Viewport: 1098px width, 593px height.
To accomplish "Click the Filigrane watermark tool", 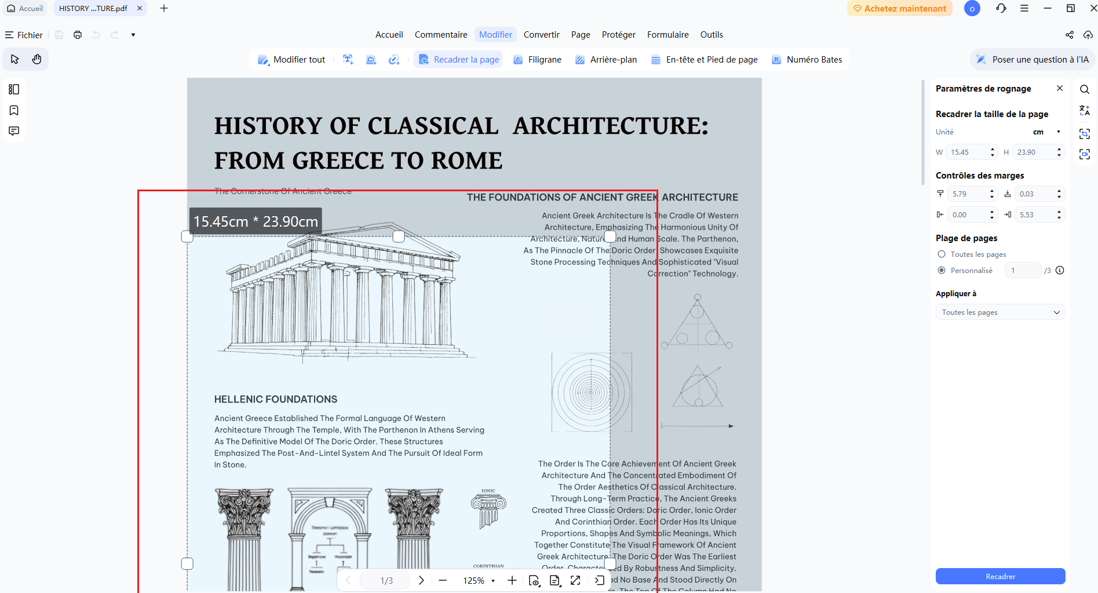I will click(x=538, y=60).
